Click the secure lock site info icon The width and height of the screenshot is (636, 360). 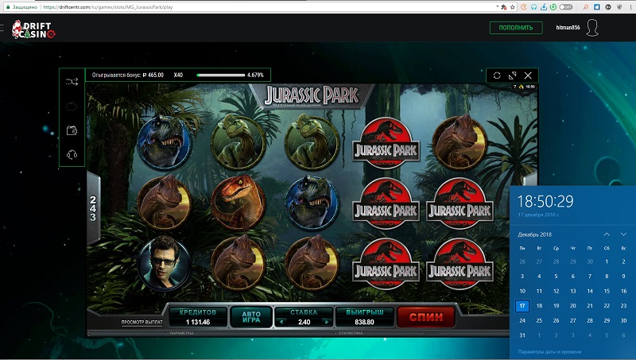click(8, 7)
